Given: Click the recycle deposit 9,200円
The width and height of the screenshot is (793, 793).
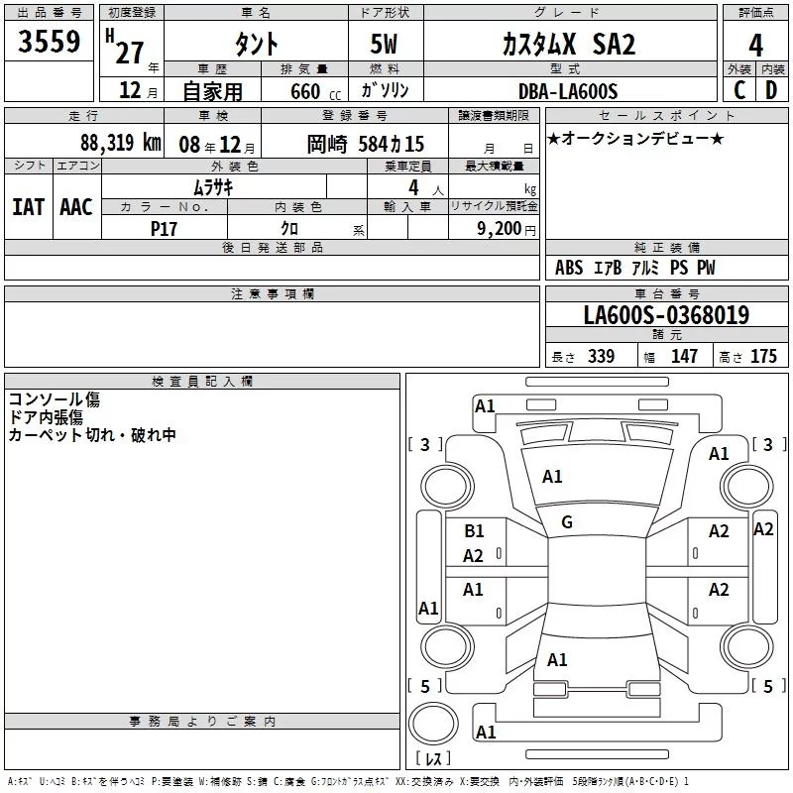Looking at the screenshot, I should coord(507,229).
